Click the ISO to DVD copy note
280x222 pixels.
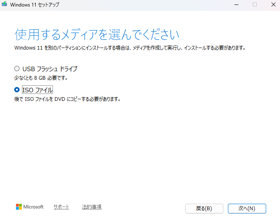[67, 99]
